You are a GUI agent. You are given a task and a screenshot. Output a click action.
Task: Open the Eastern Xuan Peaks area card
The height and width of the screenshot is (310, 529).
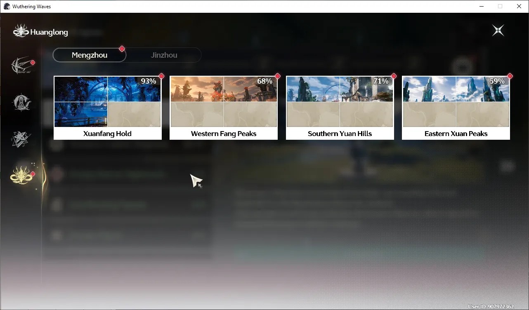click(456, 108)
